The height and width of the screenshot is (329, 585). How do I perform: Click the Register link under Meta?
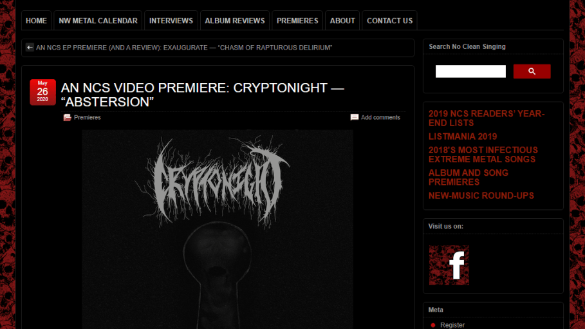(452, 325)
